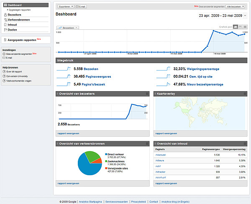Click the help icon beside Over dit rapport

(4, 71)
